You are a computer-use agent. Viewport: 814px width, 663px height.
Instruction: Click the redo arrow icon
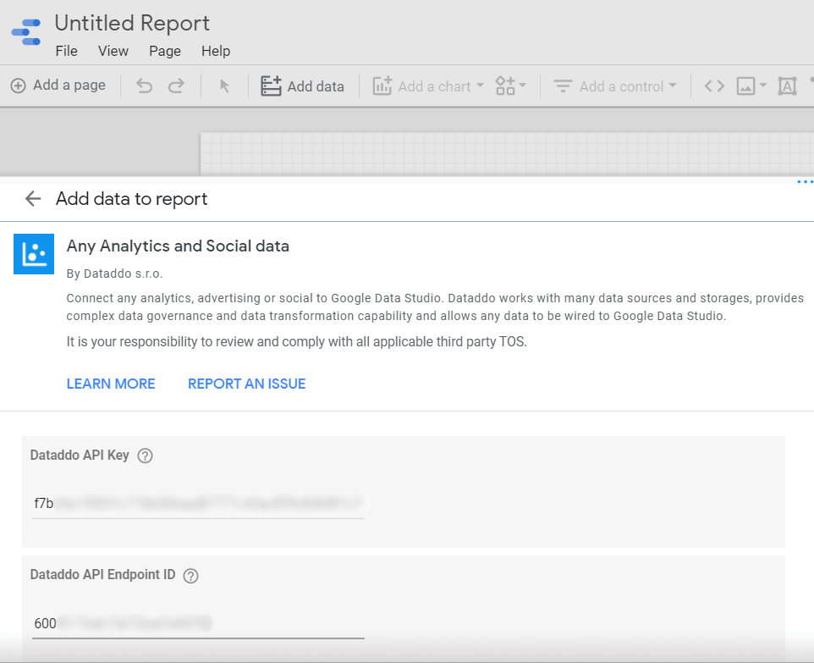(x=177, y=86)
